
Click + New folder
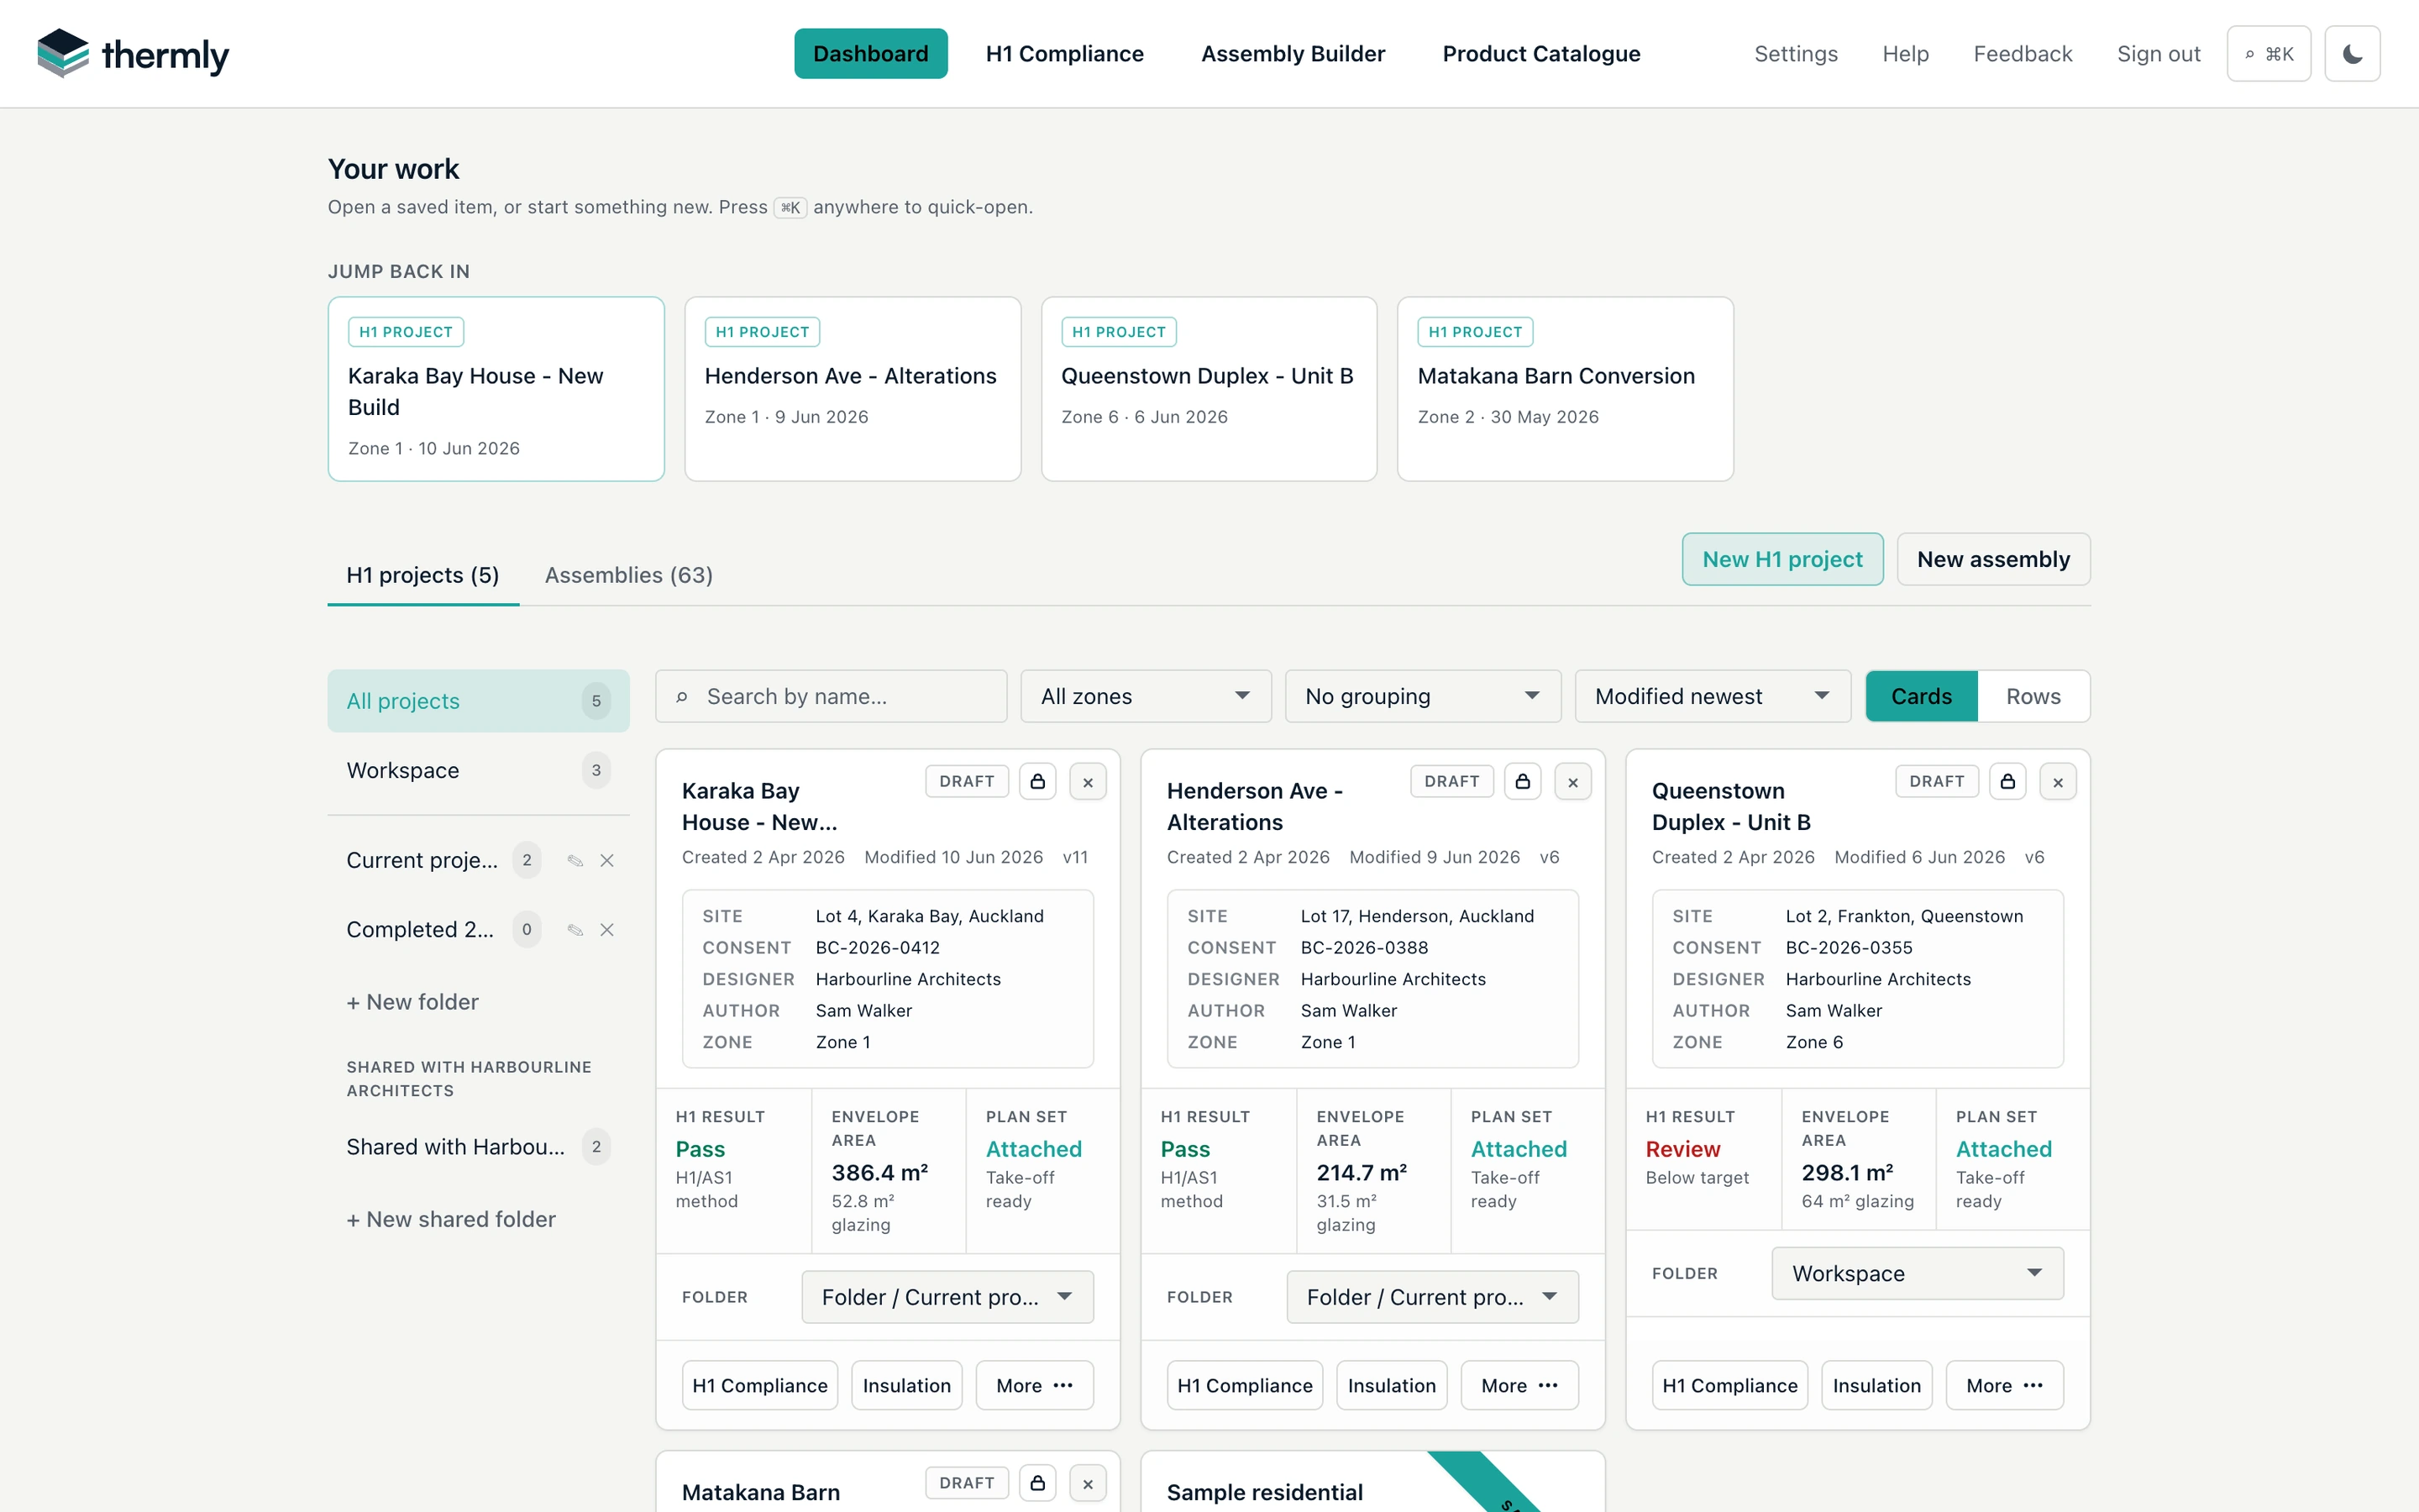[x=412, y=1002]
